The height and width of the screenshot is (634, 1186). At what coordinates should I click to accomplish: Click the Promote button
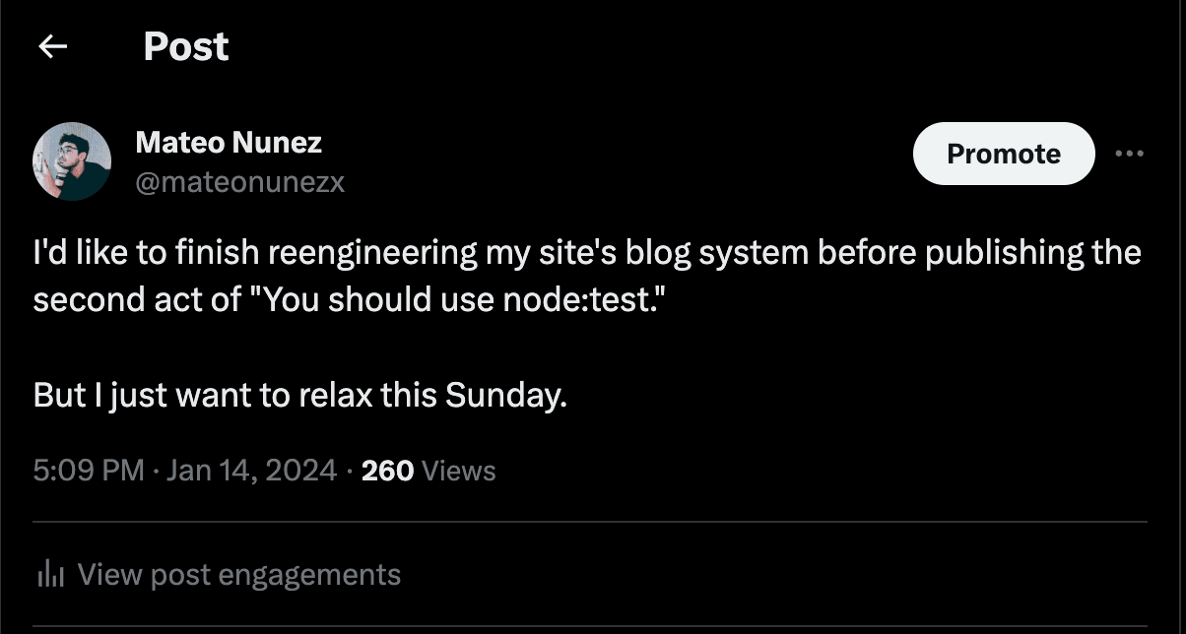click(1003, 154)
